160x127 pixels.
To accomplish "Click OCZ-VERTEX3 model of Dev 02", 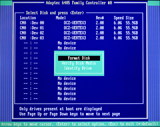I will pyautogui.click(x=75, y=33).
